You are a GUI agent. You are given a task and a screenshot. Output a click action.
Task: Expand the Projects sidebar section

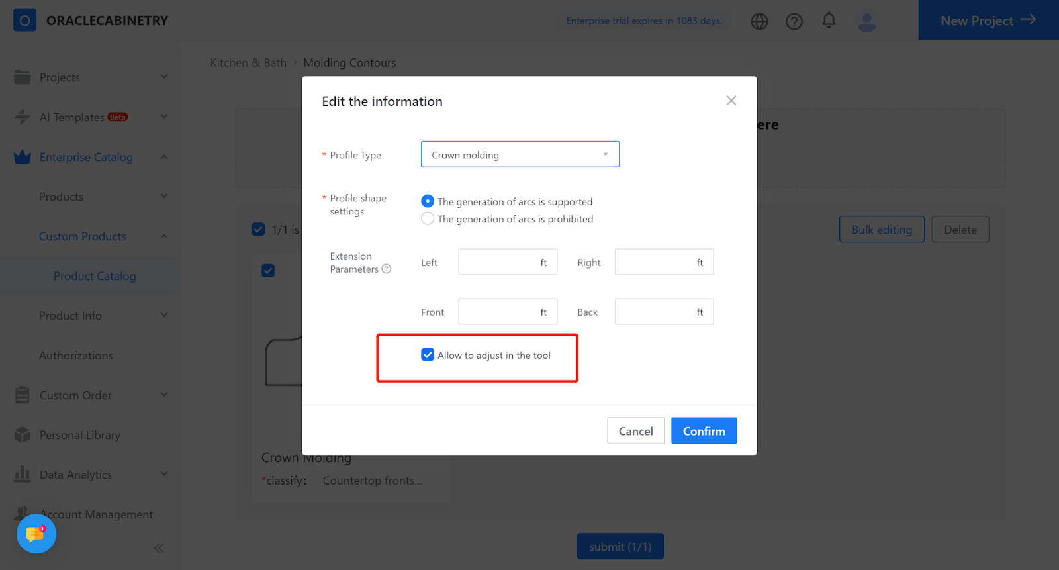(91, 77)
